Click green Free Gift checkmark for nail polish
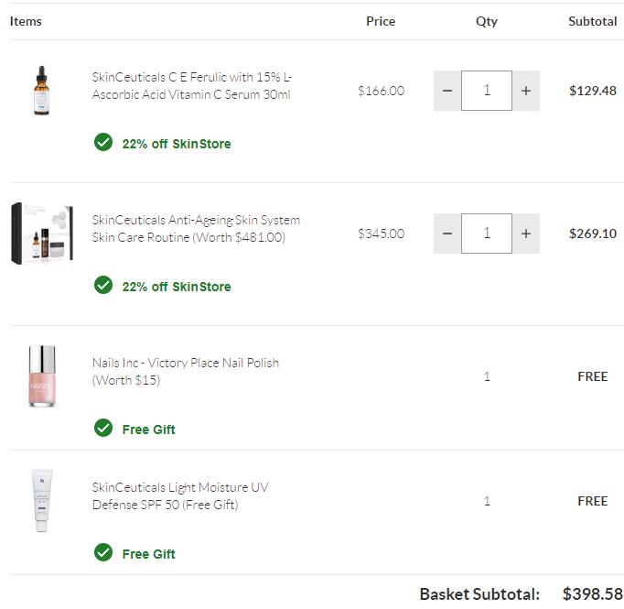Image resolution: width=624 pixels, height=609 pixels. pyautogui.click(x=103, y=429)
